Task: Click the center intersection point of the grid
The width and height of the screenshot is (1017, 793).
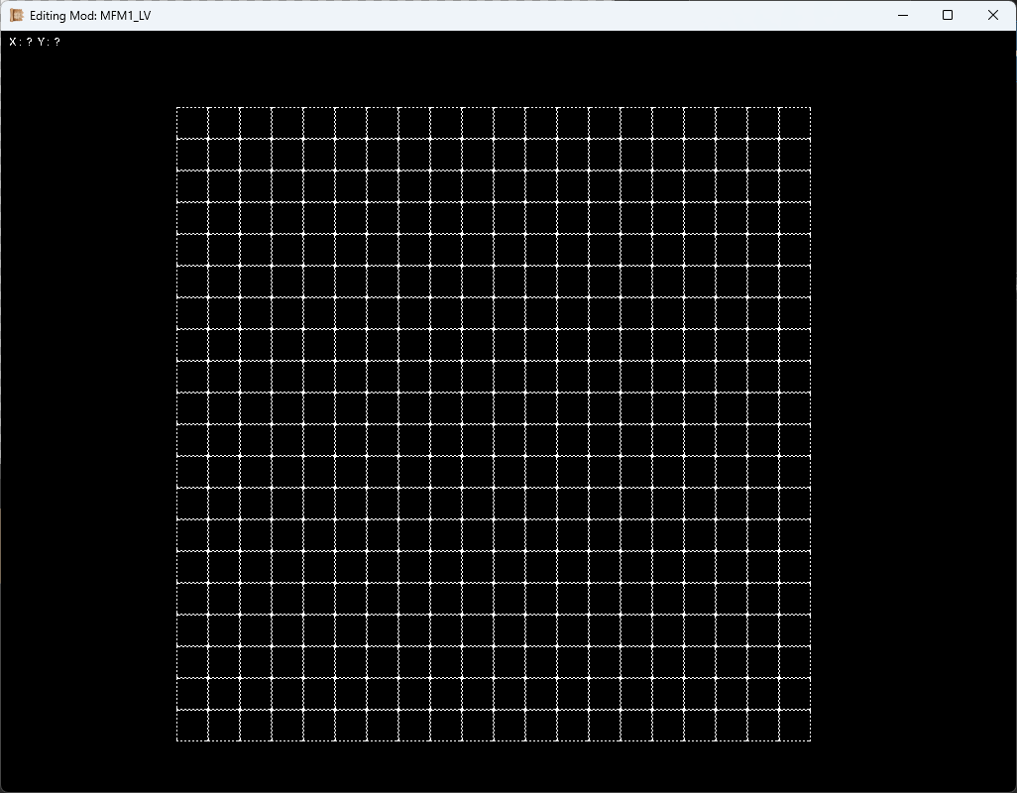Action: (x=494, y=424)
